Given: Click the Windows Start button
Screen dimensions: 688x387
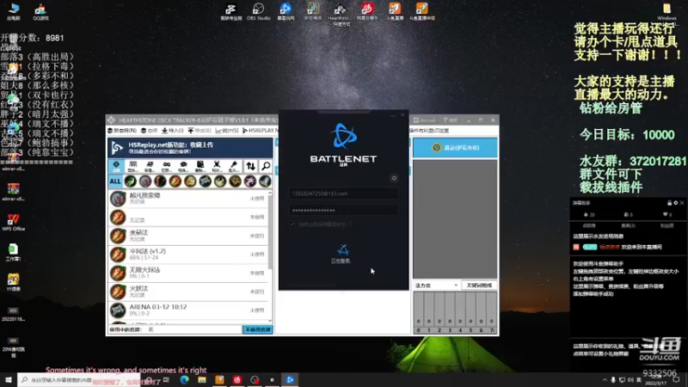Looking at the screenshot, I should pos(9,379).
